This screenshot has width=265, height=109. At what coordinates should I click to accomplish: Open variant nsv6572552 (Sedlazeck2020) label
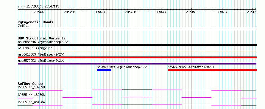[x=41, y=61]
